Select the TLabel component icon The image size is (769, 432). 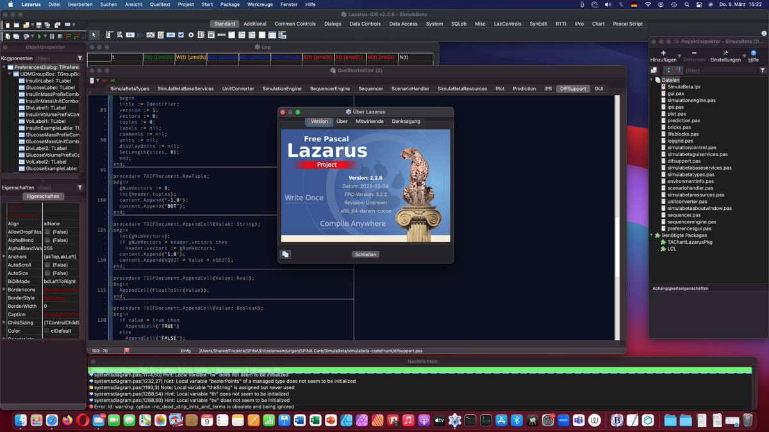pyautogui.click(x=140, y=35)
